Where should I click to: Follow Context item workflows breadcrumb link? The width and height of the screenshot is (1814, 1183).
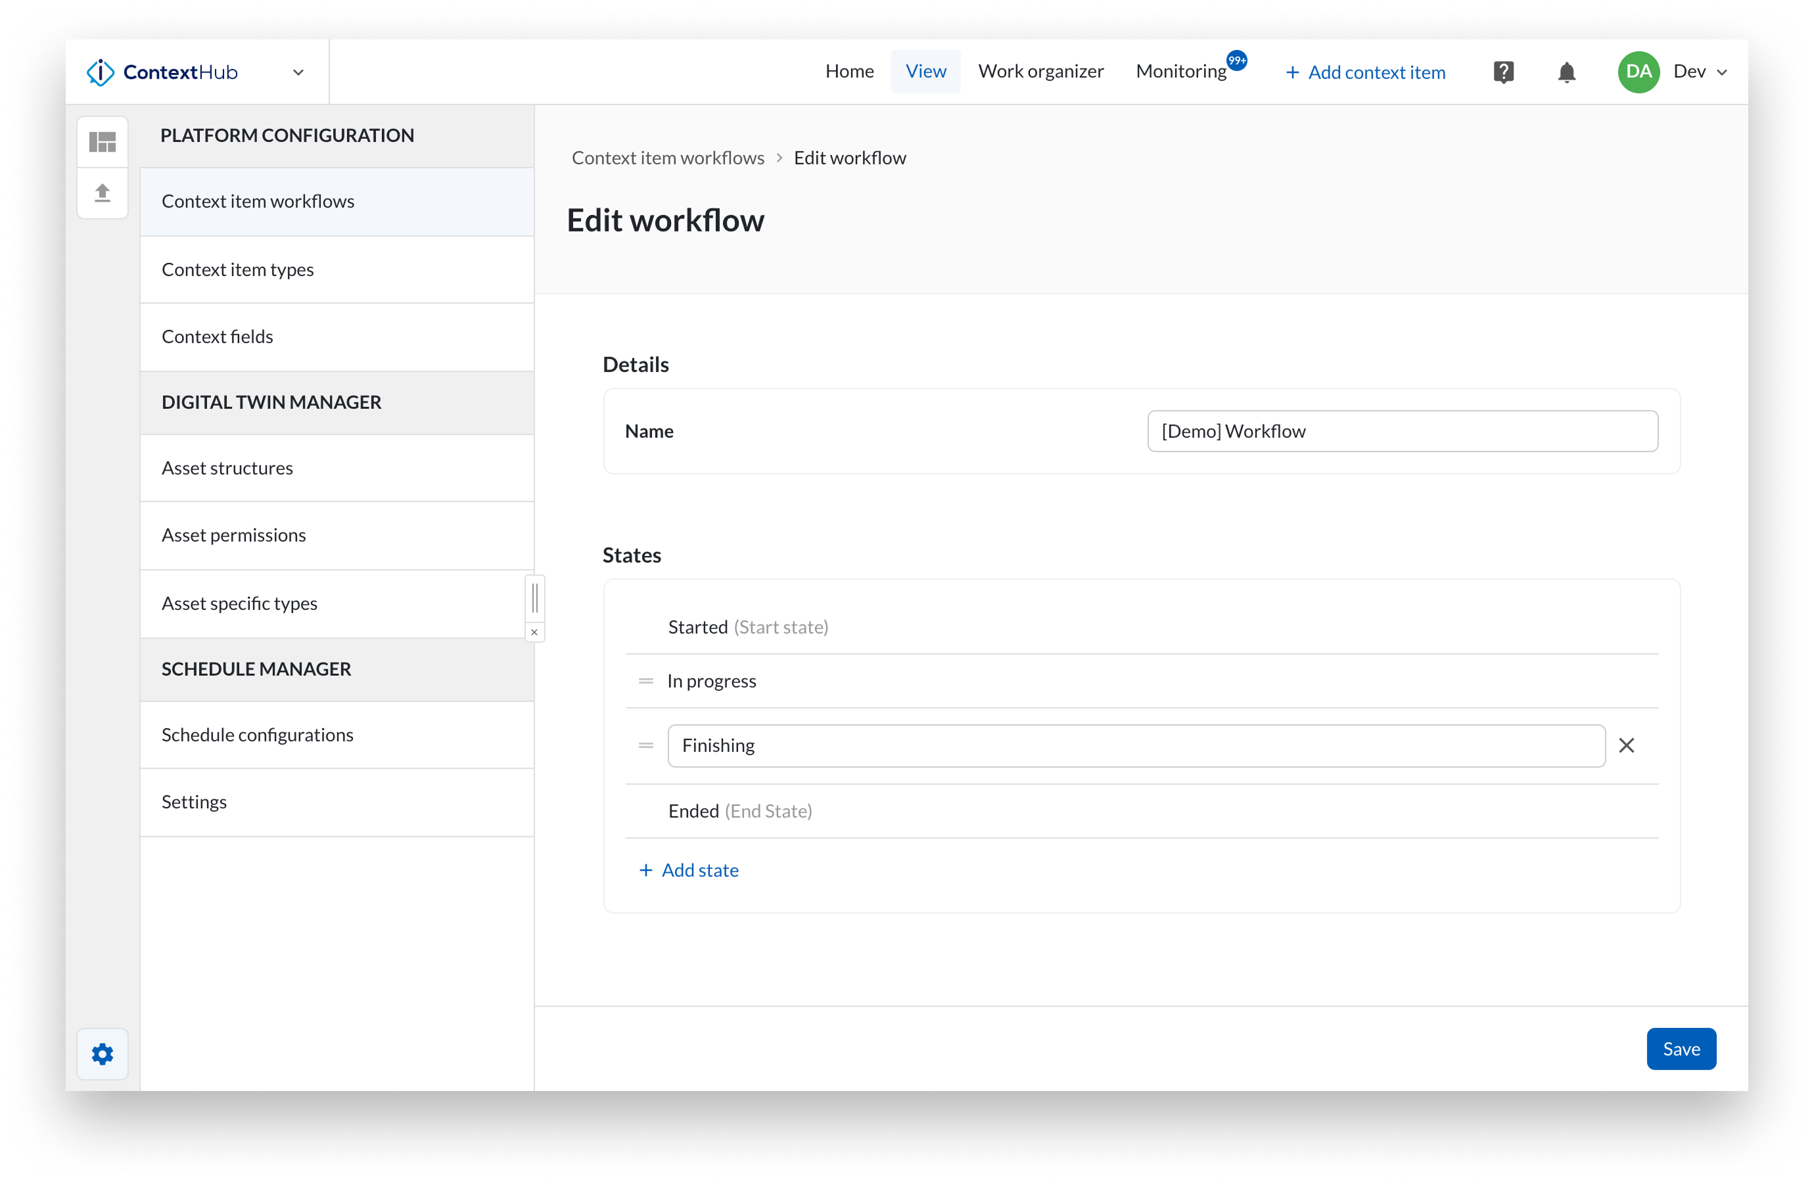(x=668, y=158)
